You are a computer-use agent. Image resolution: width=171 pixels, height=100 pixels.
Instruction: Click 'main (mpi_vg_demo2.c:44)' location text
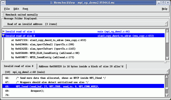113,32
